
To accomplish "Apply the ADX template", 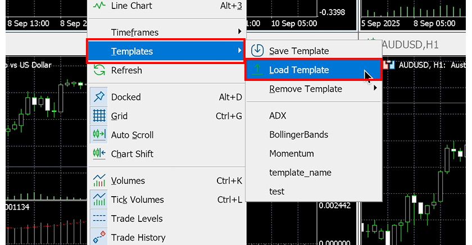I will click(x=278, y=116).
